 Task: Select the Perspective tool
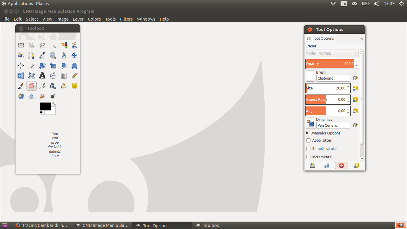74,66
